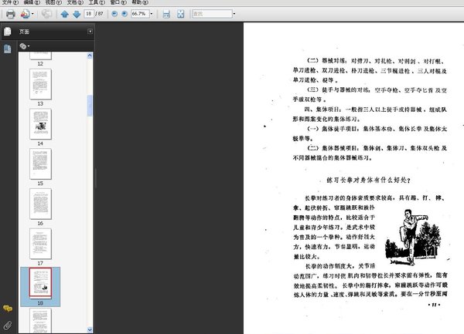Viewport: 464px width, 334px height.
Task: Select page 15 thumbnail
Action: click(x=40, y=164)
